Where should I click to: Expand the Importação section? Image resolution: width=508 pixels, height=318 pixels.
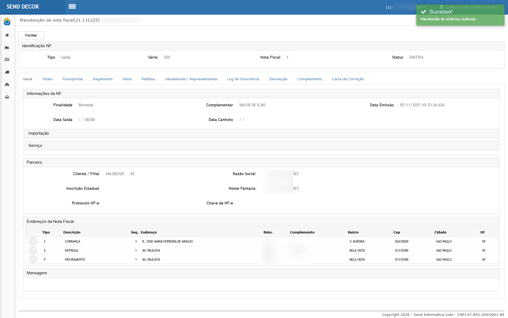click(39, 133)
